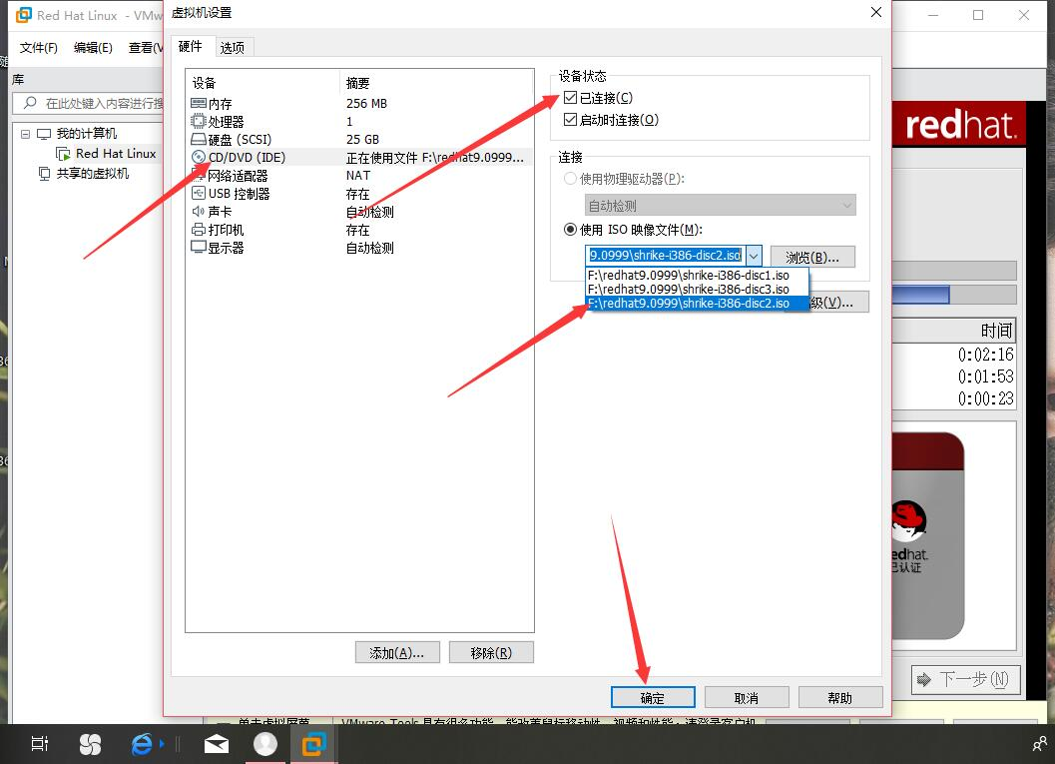Click the Advanced (高级) button
This screenshot has width=1055, height=764.
838,303
